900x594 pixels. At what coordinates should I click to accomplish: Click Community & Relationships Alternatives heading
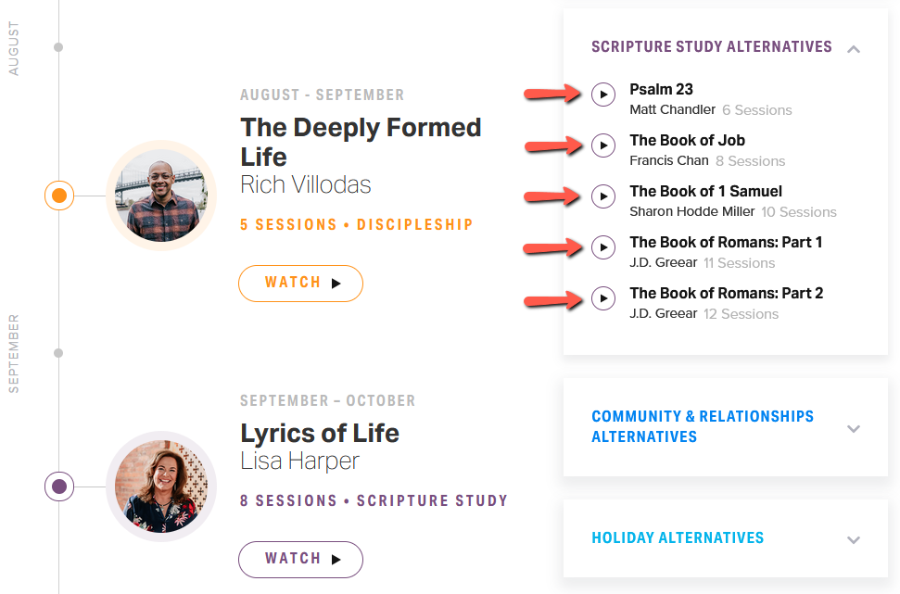click(x=702, y=426)
